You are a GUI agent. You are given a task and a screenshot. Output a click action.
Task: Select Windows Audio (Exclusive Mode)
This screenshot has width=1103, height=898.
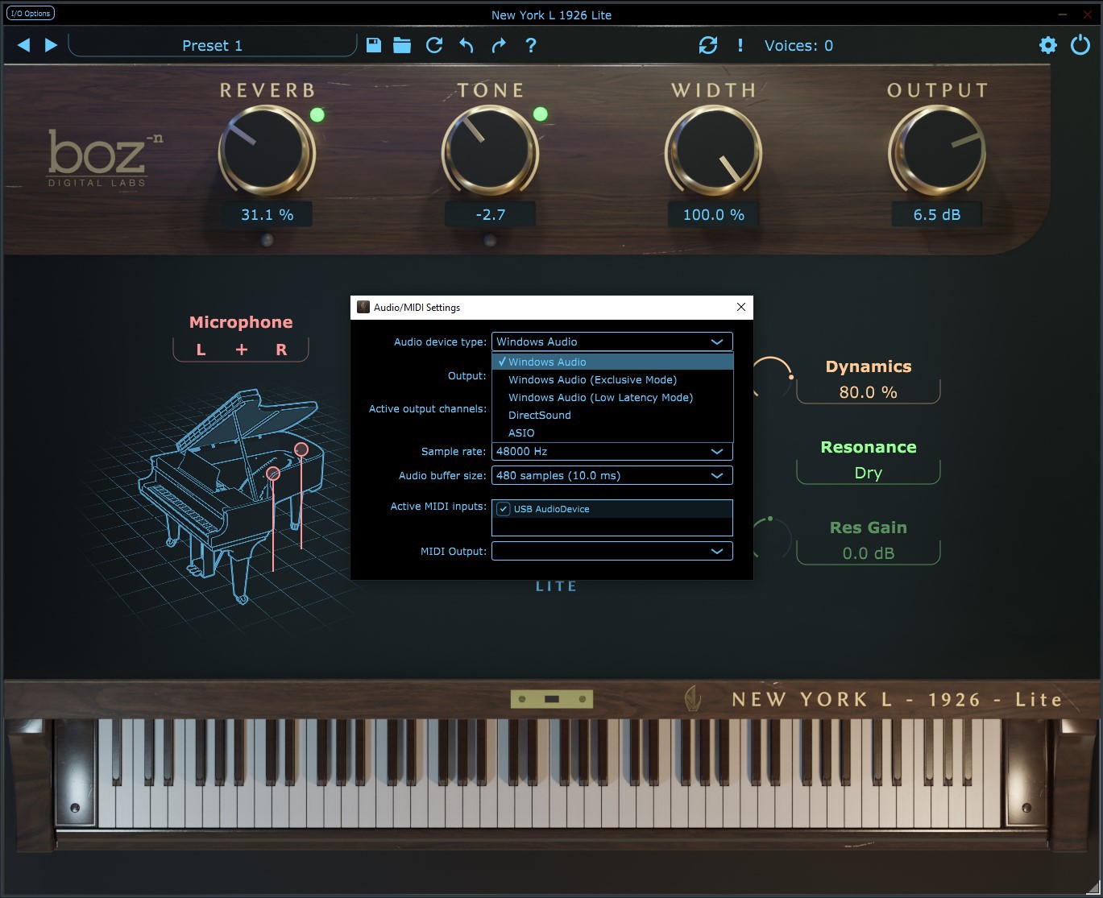click(x=612, y=379)
